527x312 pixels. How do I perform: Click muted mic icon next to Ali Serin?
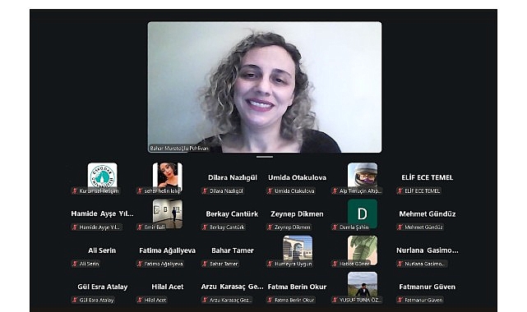tap(75, 264)
